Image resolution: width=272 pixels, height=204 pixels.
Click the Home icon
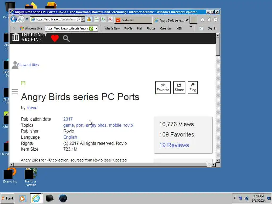(202, 20)
